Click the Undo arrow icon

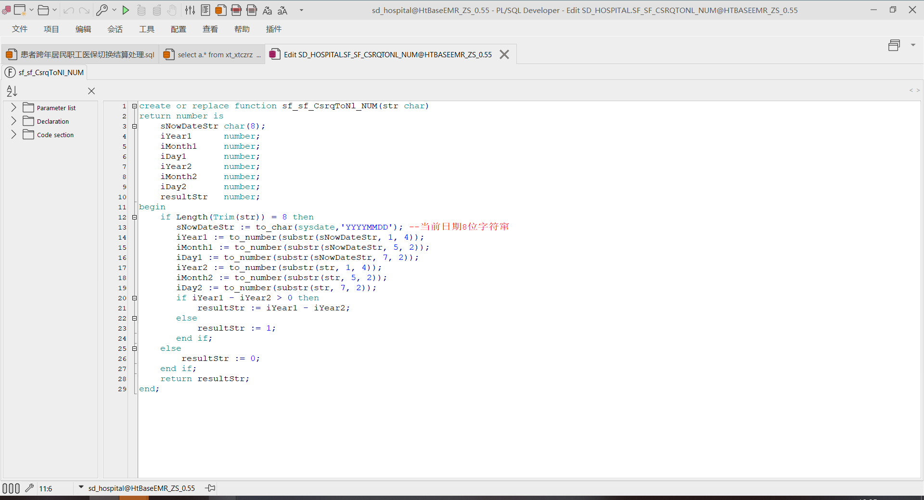point(69,10)
